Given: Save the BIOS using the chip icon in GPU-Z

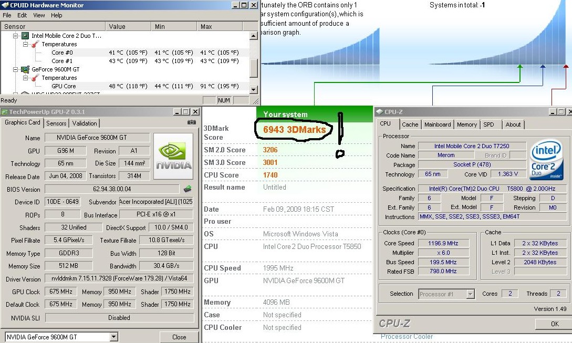Looking at the screenshot, I should (x=188, y=189).
